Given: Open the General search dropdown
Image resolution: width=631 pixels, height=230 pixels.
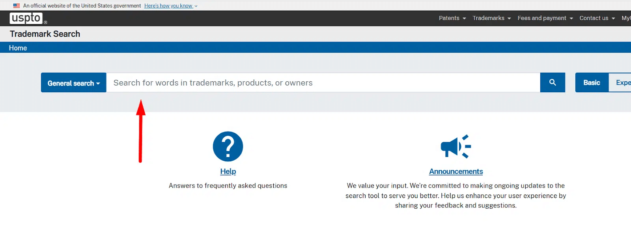Looking at the screenshot, I should click(x=73, y=83).
